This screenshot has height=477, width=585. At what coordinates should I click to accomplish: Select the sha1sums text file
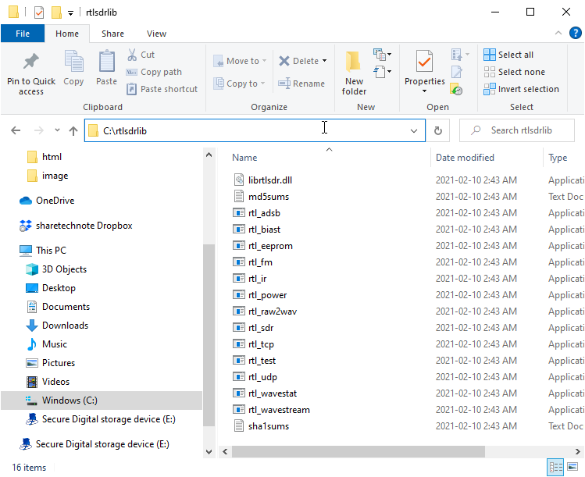[x=261, y=426]
